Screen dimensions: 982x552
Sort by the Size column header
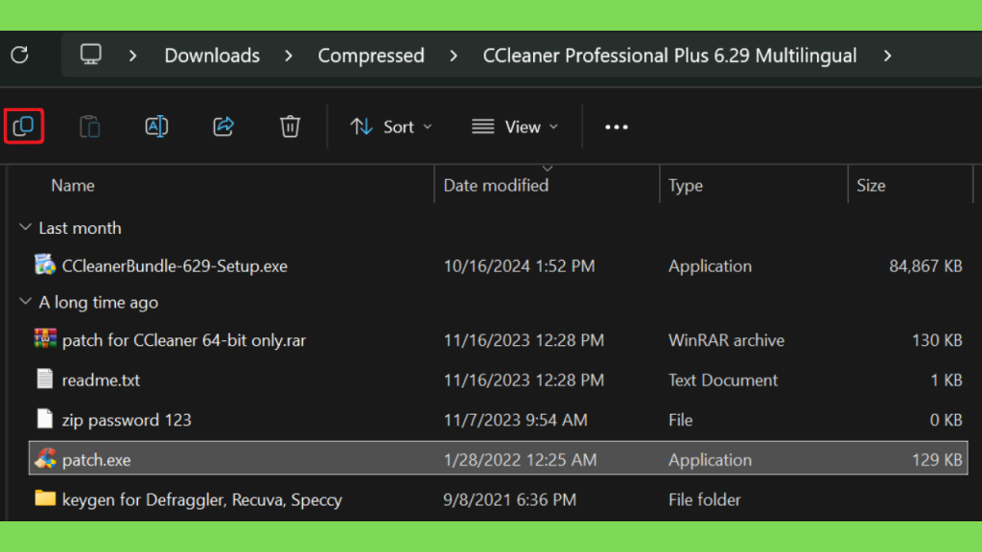871,185
